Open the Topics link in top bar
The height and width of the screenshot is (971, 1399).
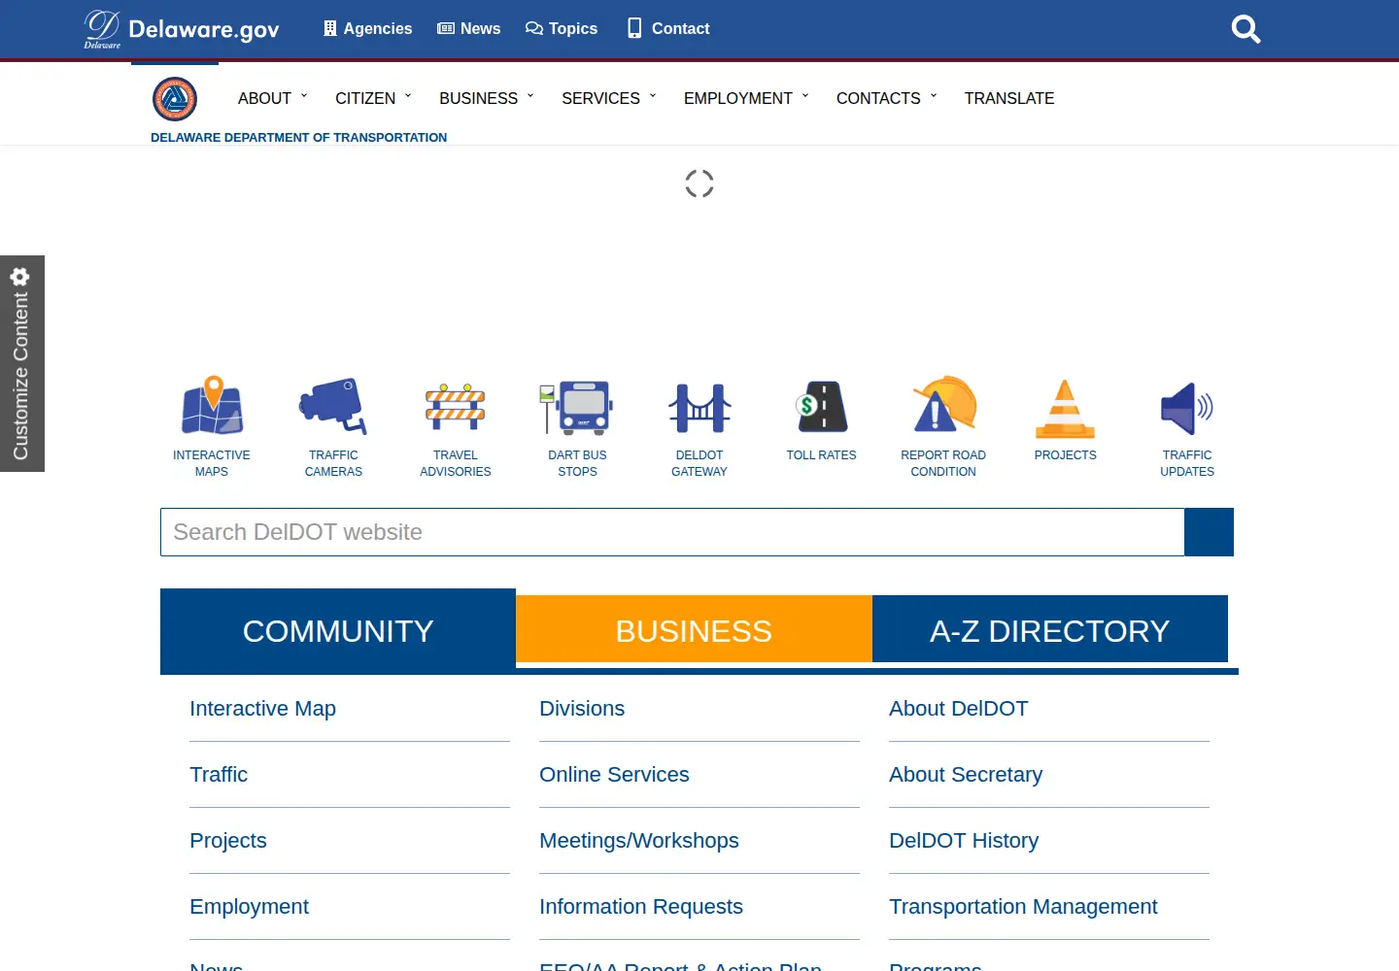coord(562,29)
